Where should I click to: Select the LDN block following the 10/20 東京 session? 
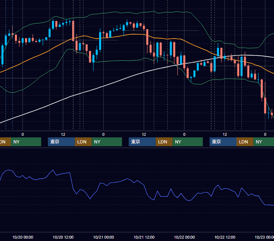[x=83, y=142]
